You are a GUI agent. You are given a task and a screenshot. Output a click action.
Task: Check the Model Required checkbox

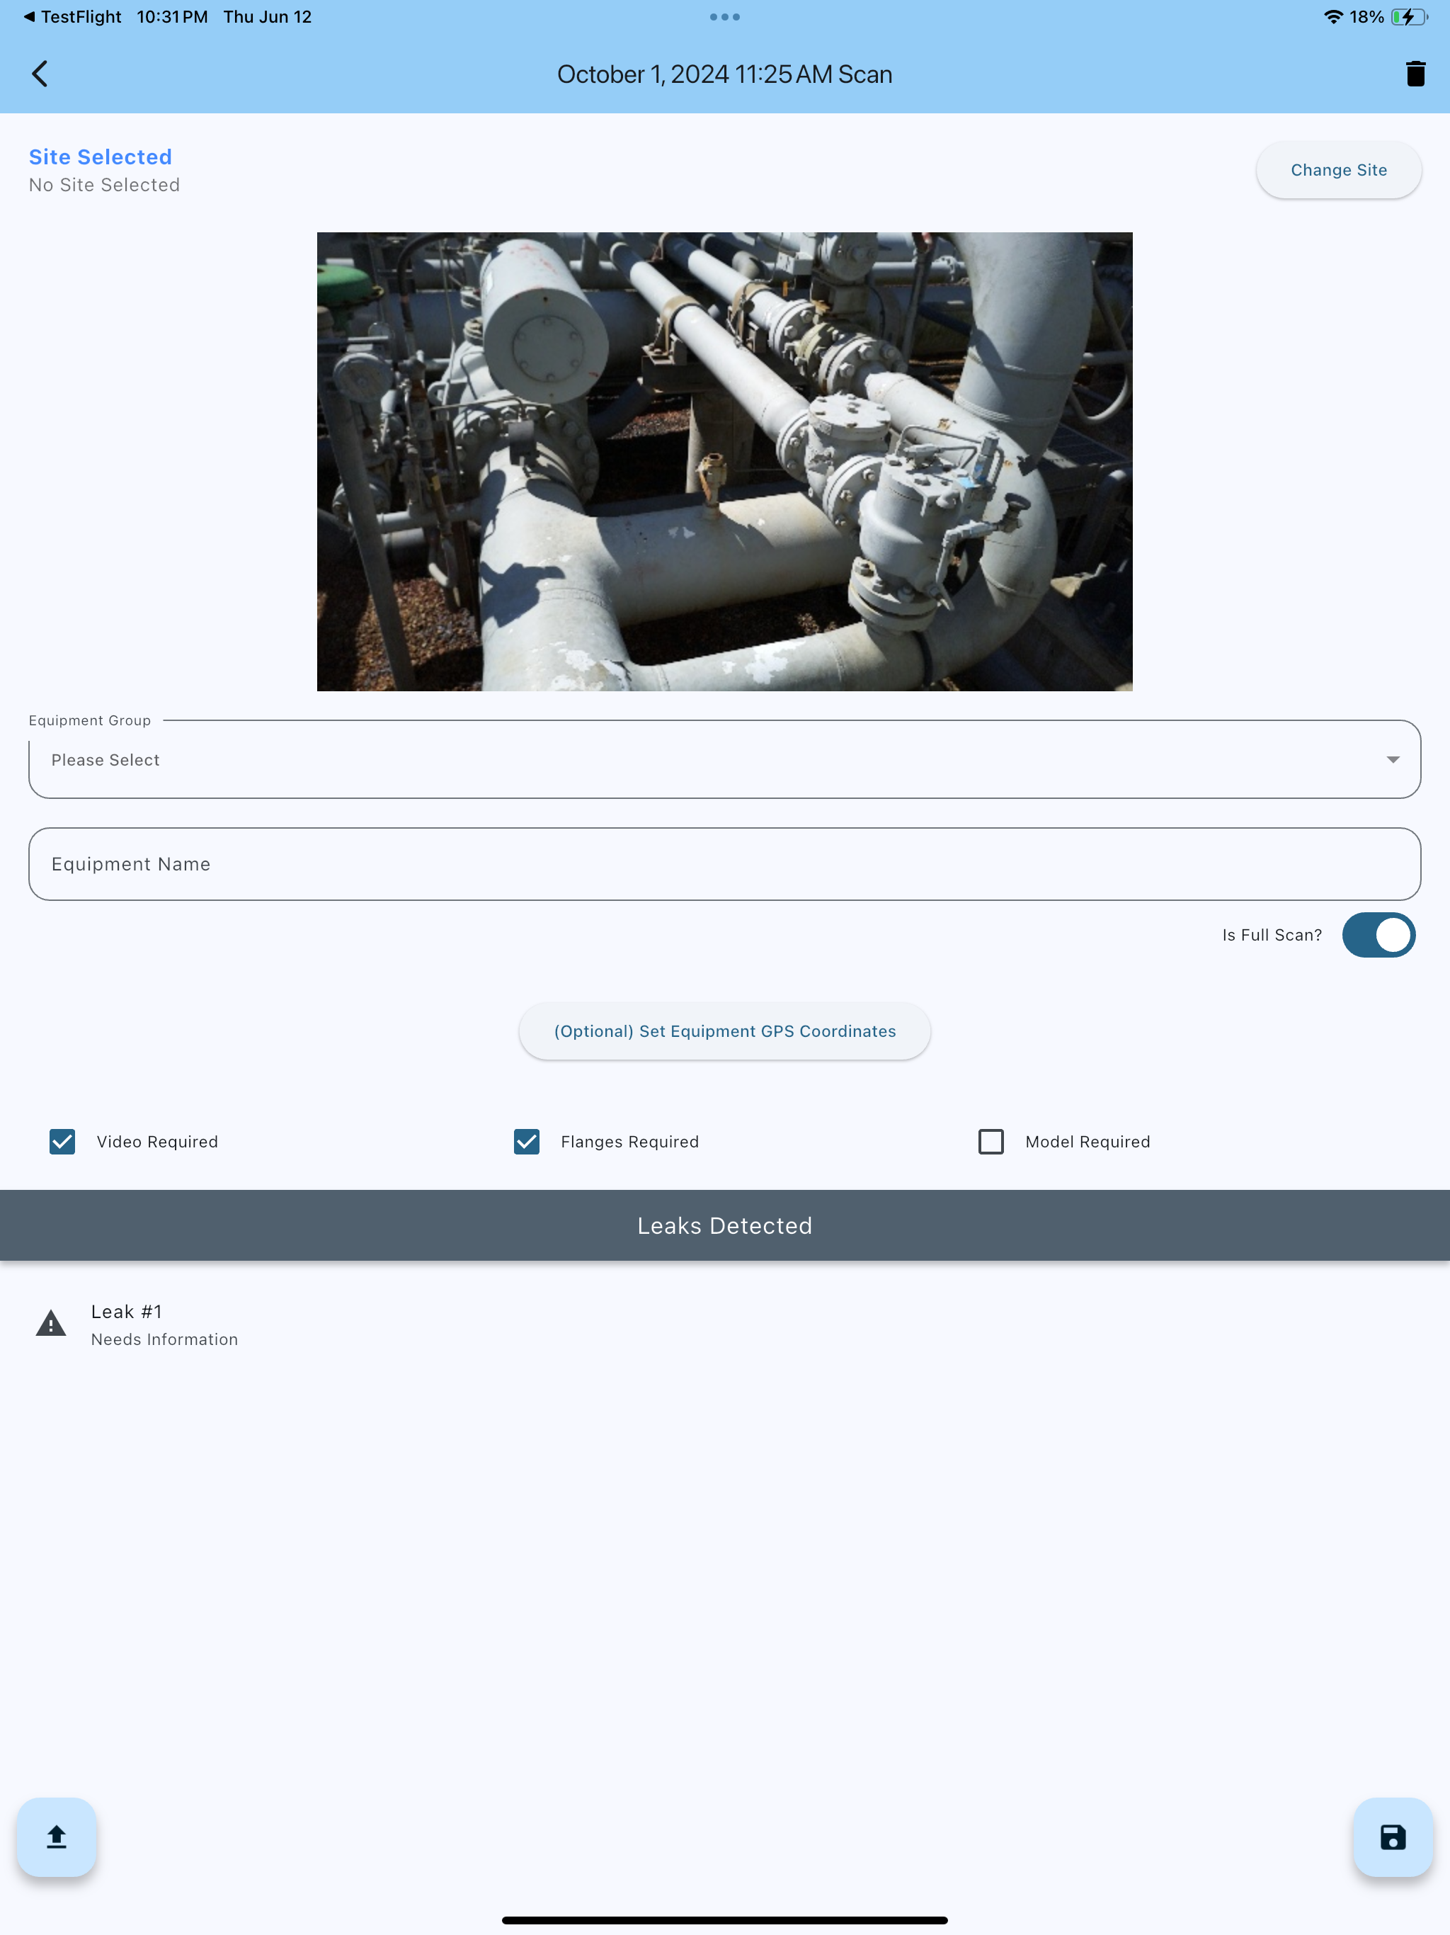click(x=991, y=1142)
